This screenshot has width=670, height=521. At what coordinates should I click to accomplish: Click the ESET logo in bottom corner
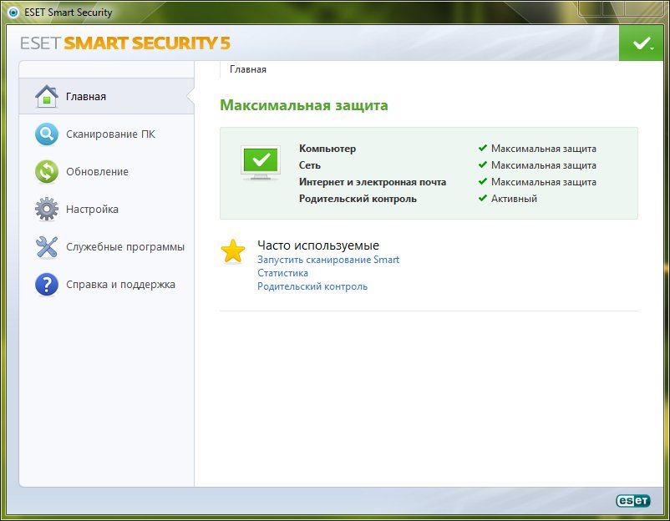pos(633,500)
